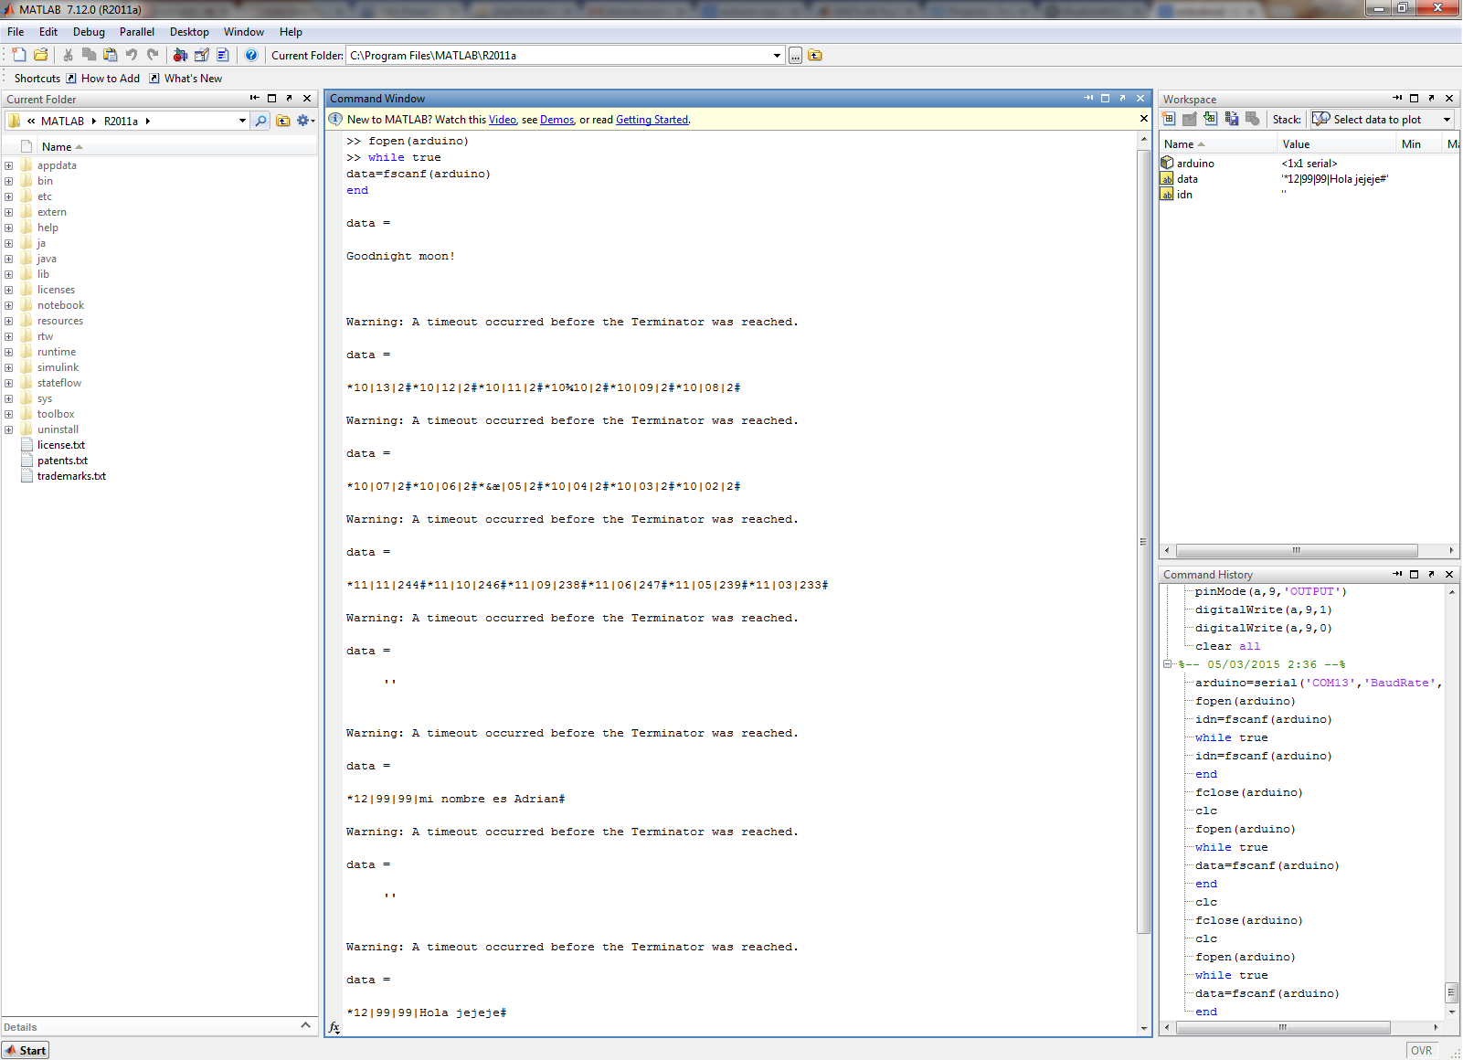Viewport: 1463px width, 1060px height.
Task: Click Command Window vertical scrollbar thumb
Action: [1143, 541]
